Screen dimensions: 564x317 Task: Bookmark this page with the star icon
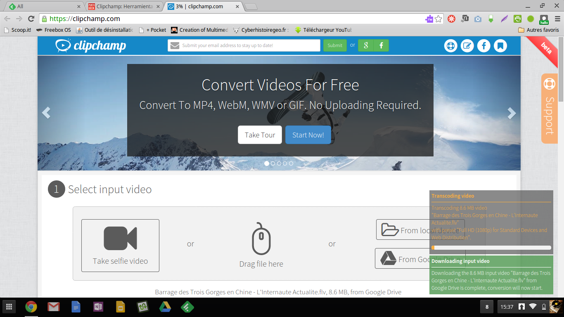pos(438,19)
